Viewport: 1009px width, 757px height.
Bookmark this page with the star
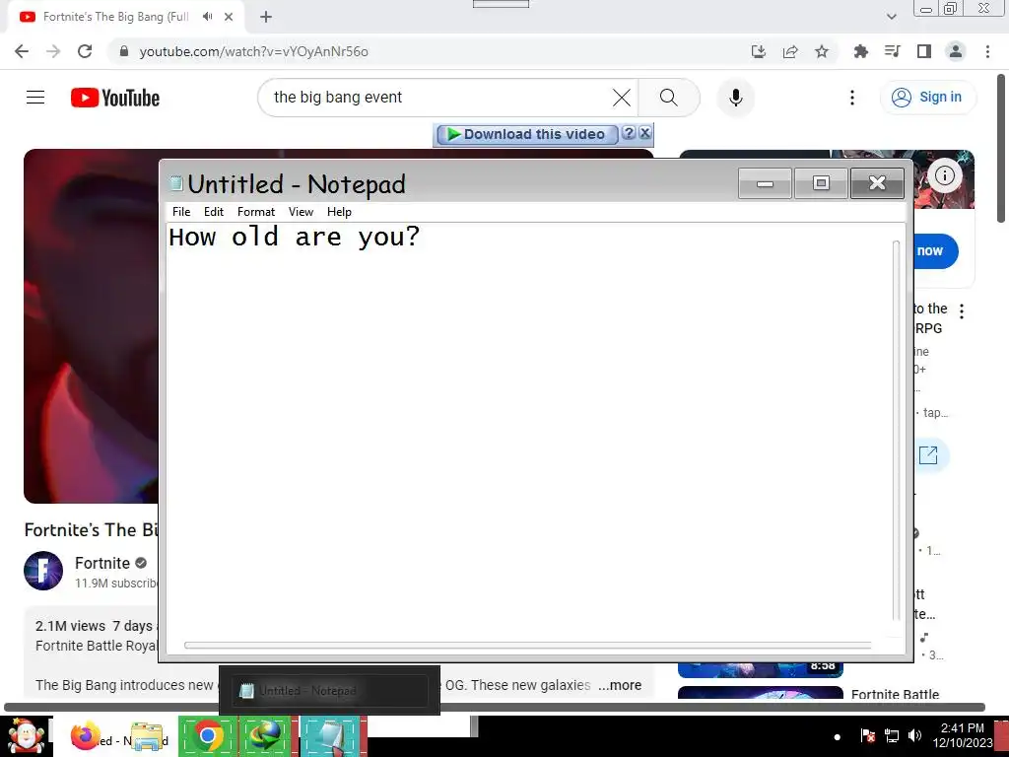pyautogui.click(x=822, y=51)
